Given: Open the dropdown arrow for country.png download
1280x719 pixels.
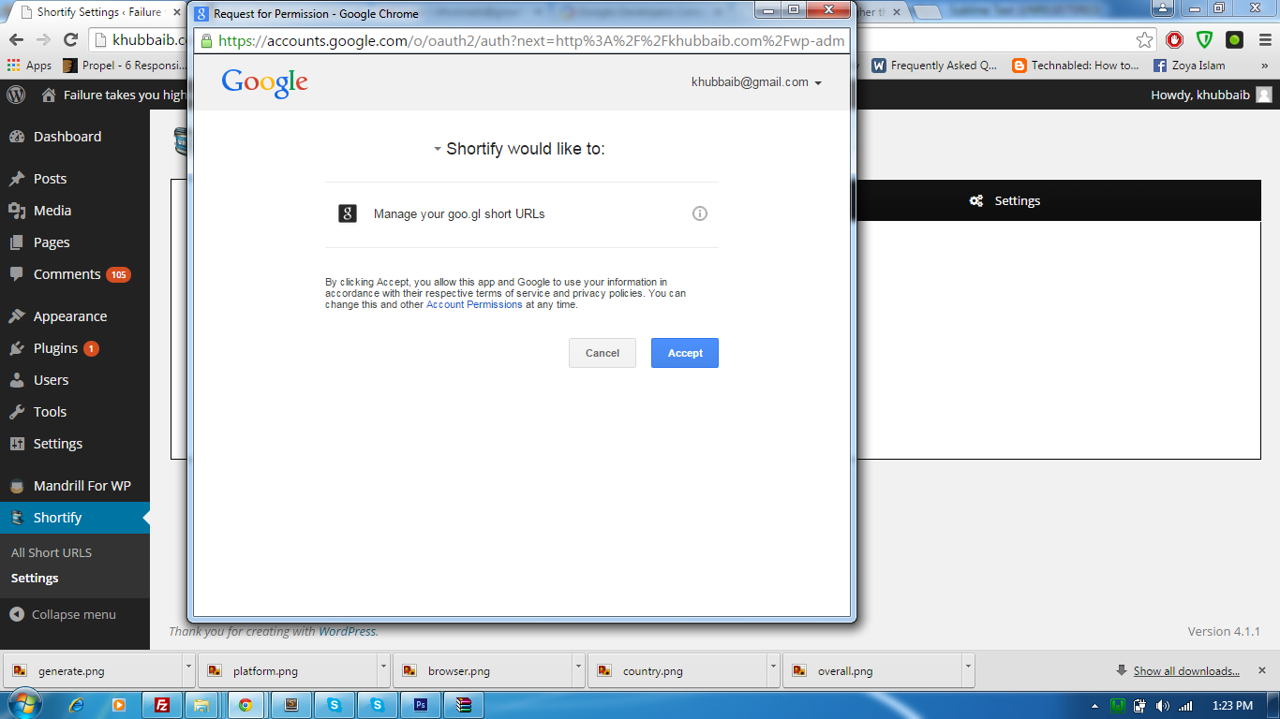Looking at the screenshot, I should [774, 670].
